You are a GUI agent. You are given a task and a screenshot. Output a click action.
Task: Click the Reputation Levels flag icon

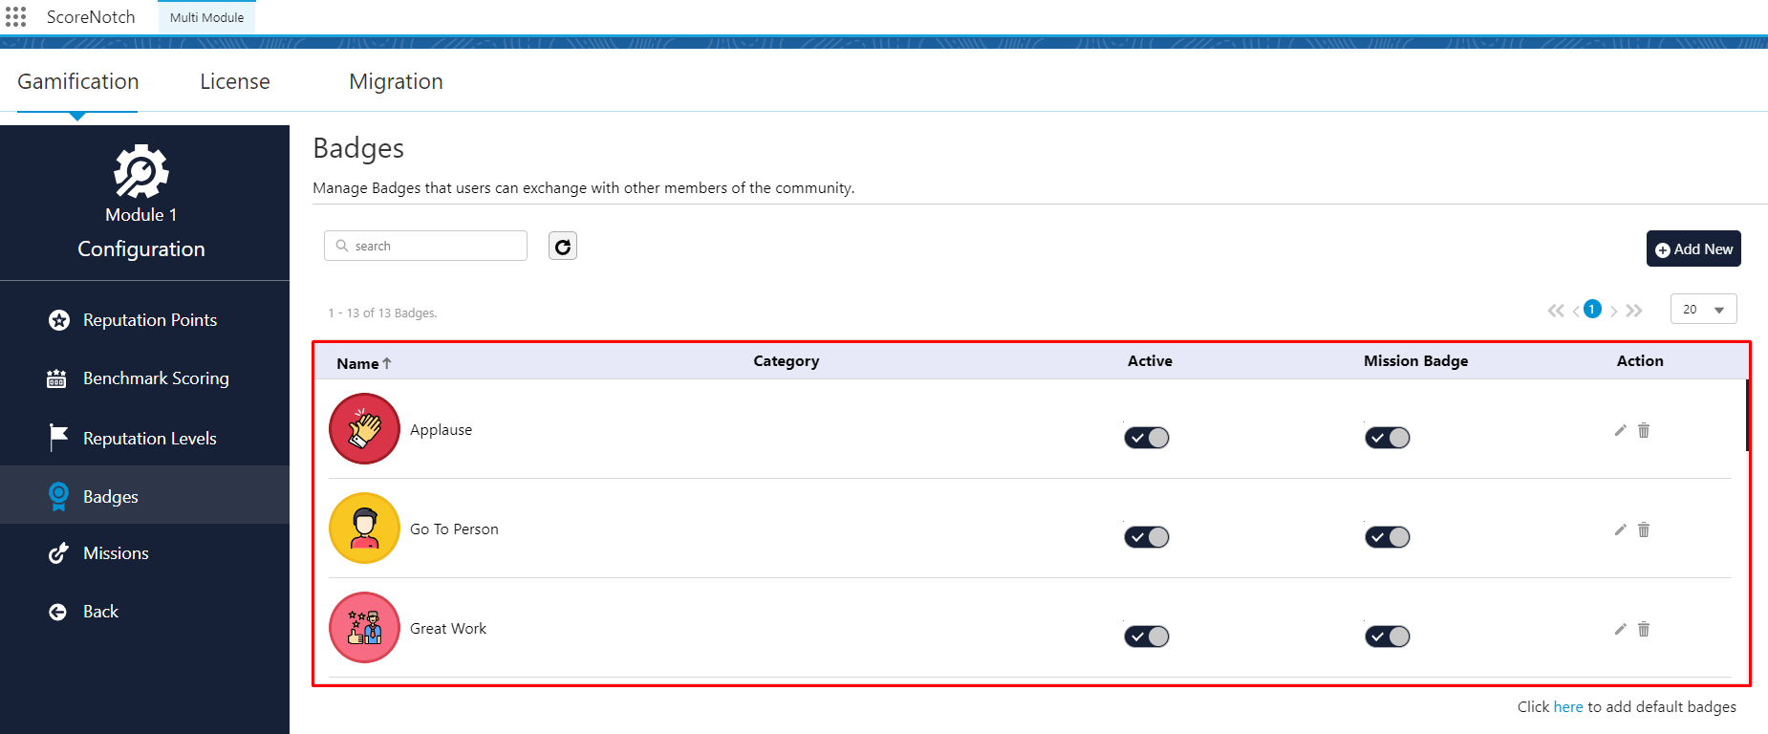(58, 438)
